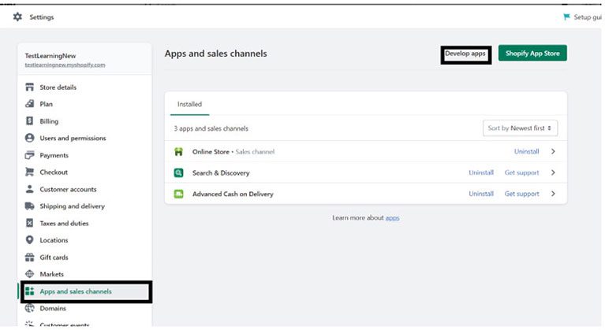Image resolution: width=605 pixels, height=330 pixels.
Task: Click the Setup guide flag icon
Action: tap(566, 17)
